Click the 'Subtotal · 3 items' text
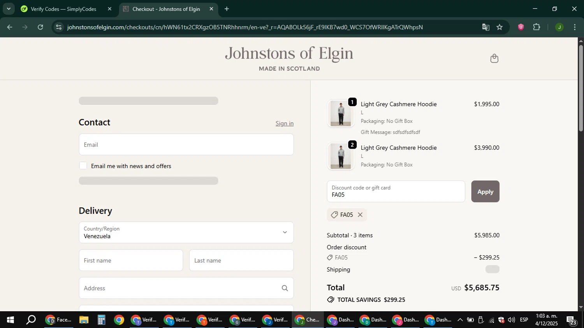Screen dimensions: 584x328 350,235
